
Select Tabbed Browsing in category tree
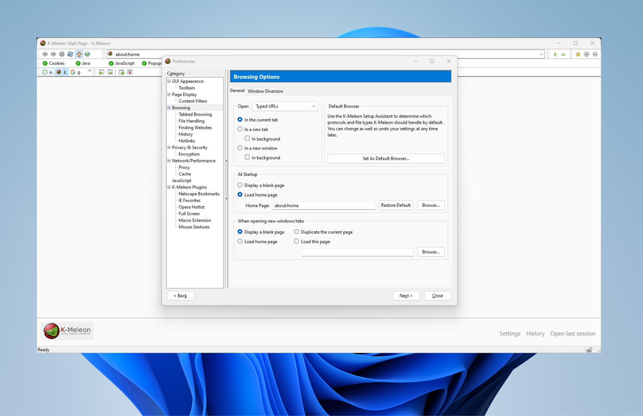195,114
